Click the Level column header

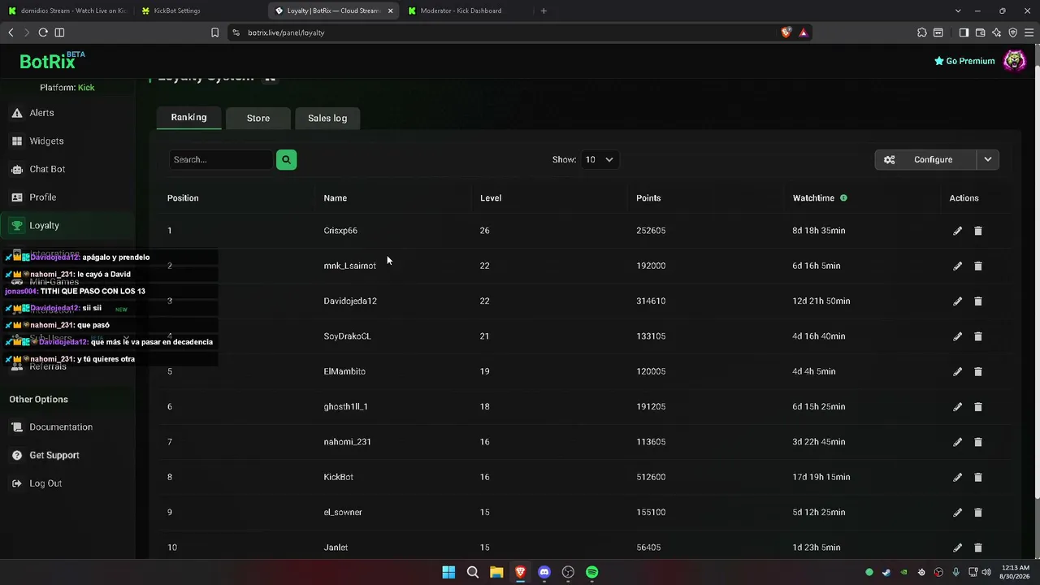coord(491,198)
